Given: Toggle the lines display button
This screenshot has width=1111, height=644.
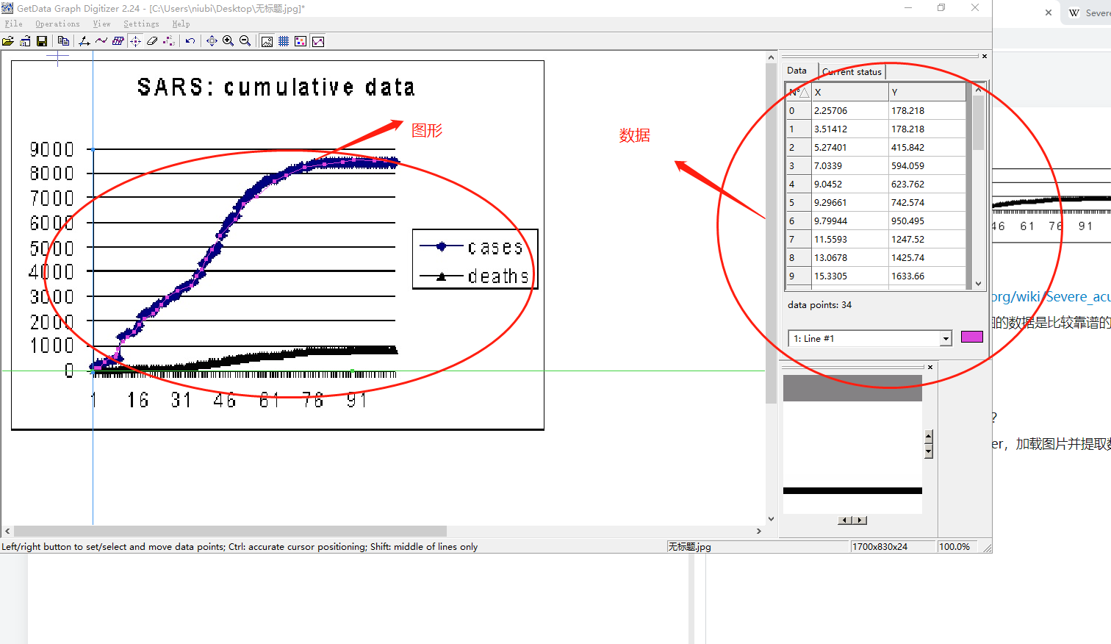Looking at the screenshot, I should point(318,41).
